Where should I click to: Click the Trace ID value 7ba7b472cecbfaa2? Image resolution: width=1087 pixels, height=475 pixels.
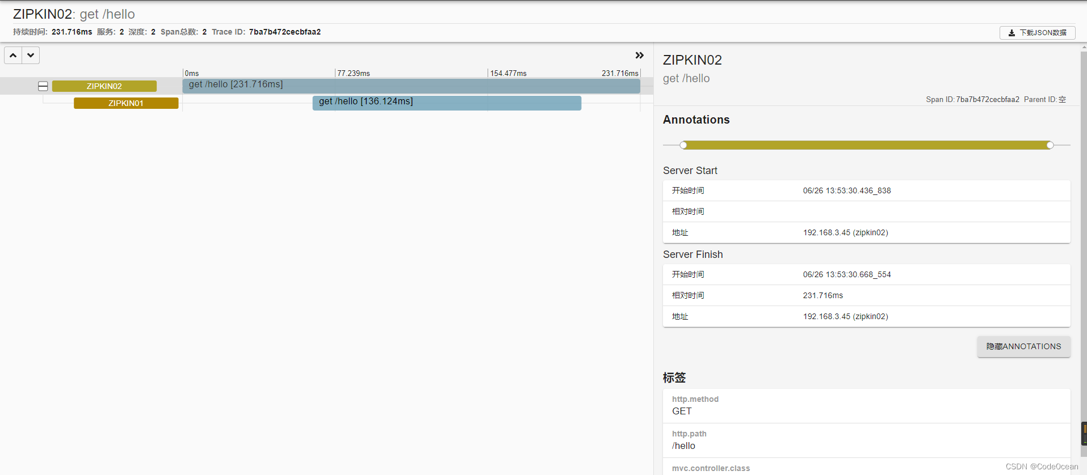pyautogui.click(x=285, y=32)
